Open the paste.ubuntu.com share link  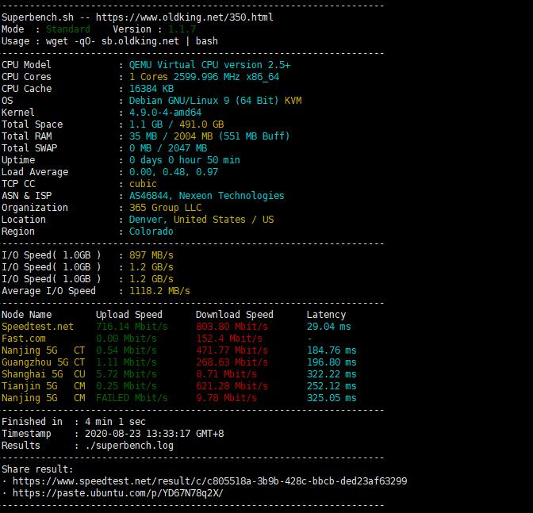[118, 493]
